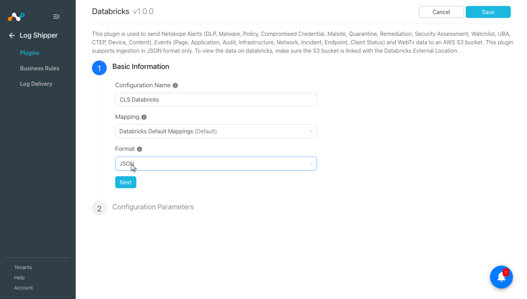Image resolution: width=527 pixels, height=299 pixels.
Task: Open the Tenants link
Action: pos(23,268)
